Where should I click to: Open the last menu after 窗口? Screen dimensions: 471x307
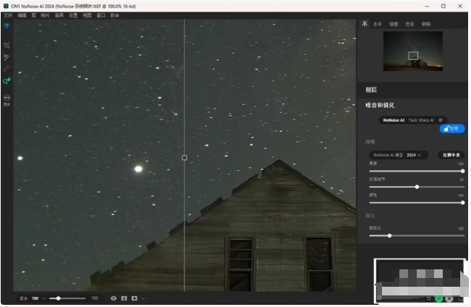tap(115, 15)
